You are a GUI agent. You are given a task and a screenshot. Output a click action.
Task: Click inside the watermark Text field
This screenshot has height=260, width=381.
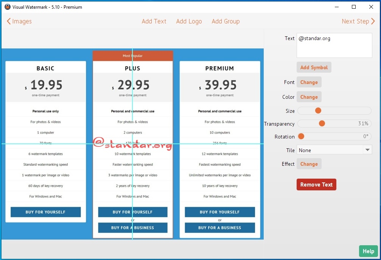click(334, 45)
